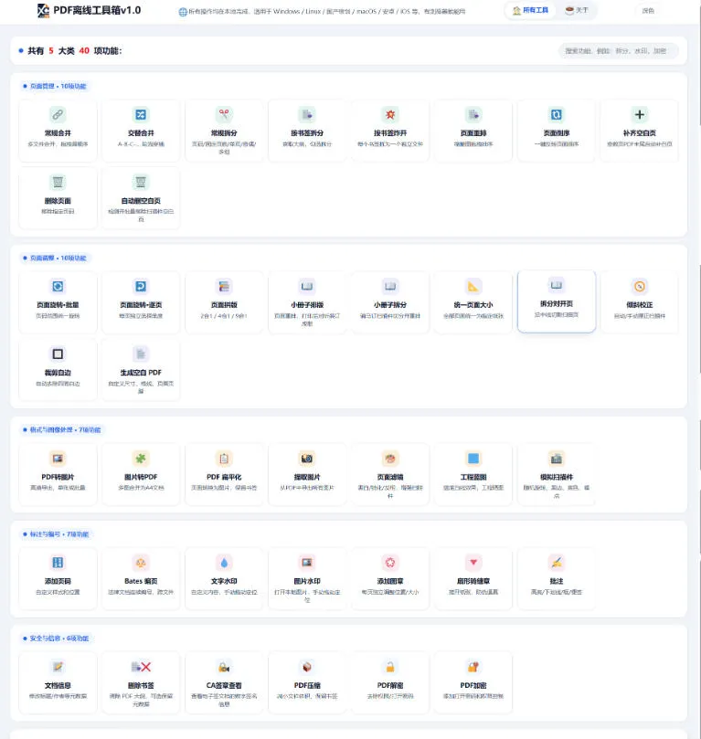Select the 裁剪白边 crop tool
This screenshot has height=739, width=701.
coord(58,370)
